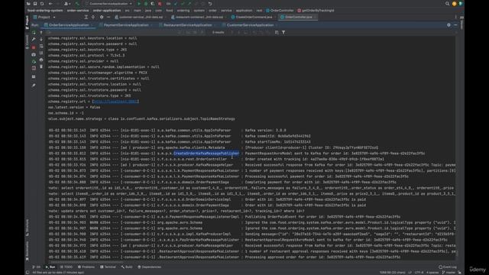Open the Build tool window
The width and height of the screenshot is (489, 275).
pyautogui.click(x=127, y=267)
